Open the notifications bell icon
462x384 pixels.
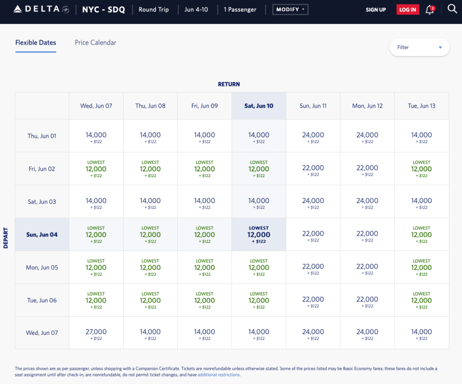(x=430, y=9)
